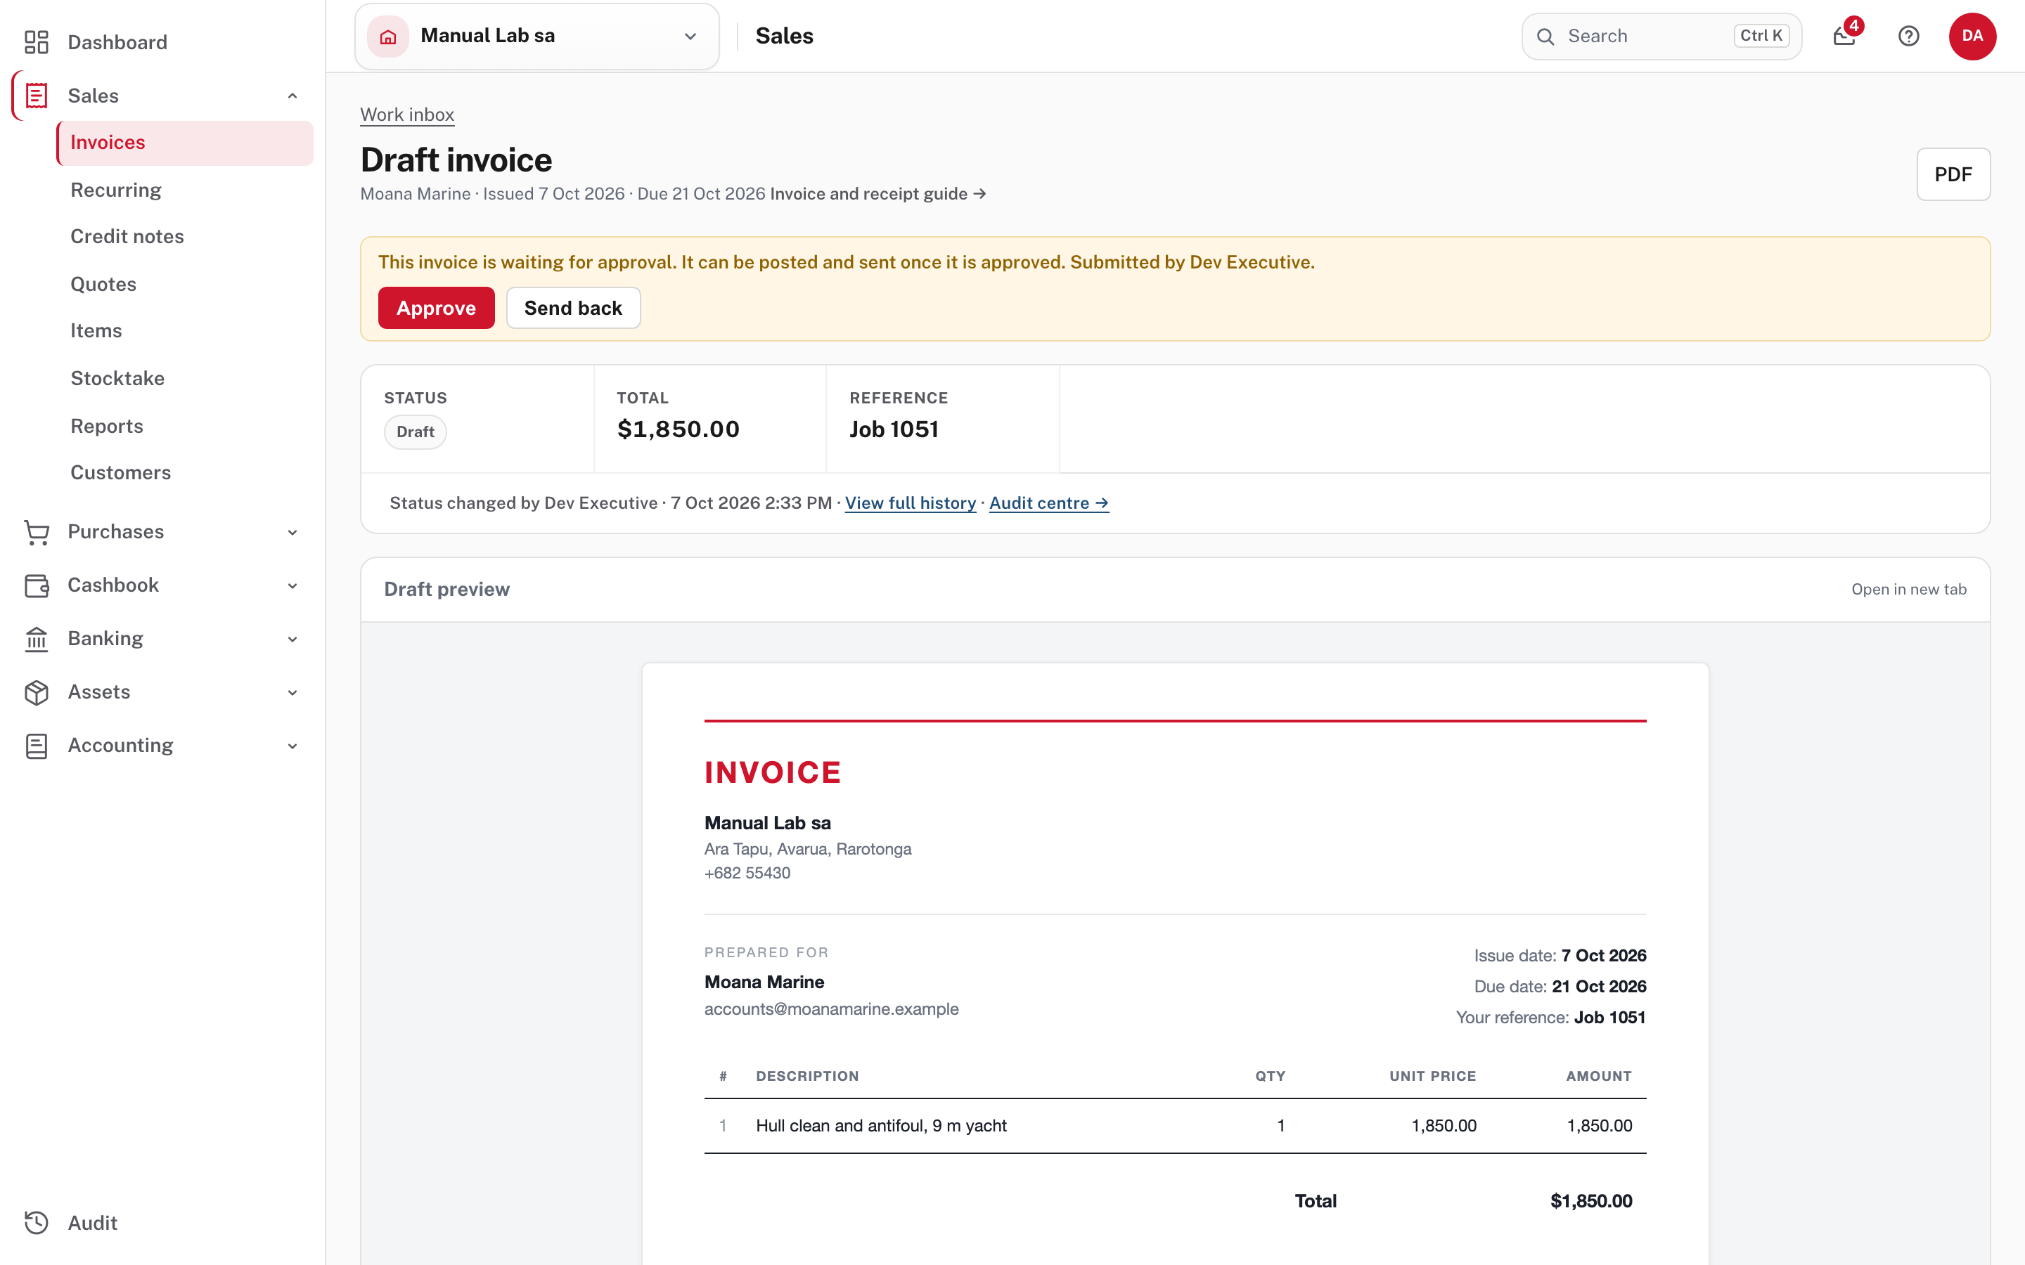This screenshot has height=1265, width=2025.
Task: Approve the draft invoice
Action: pos(436,308)
